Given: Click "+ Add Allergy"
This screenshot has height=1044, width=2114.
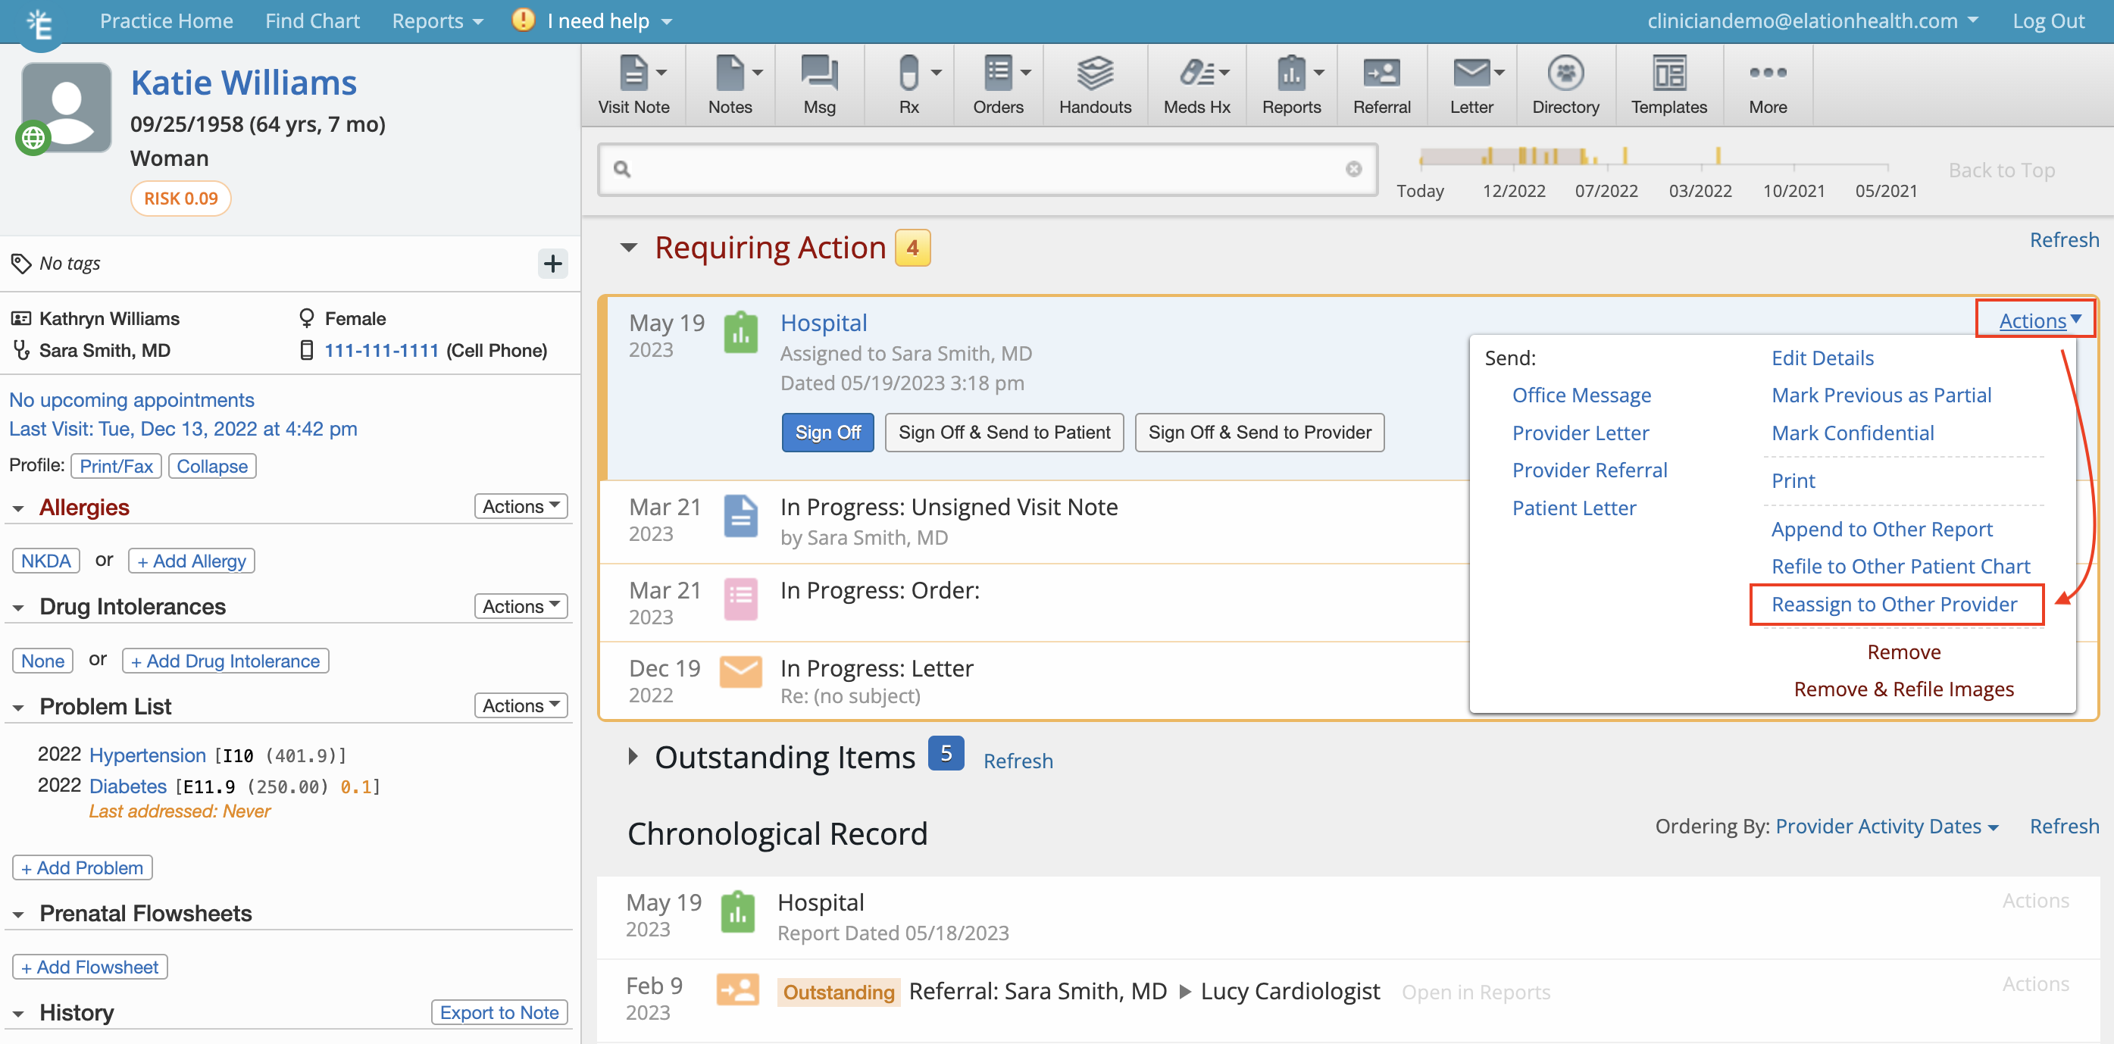Looking at the screenshot, I should click(x=190, y=560).
